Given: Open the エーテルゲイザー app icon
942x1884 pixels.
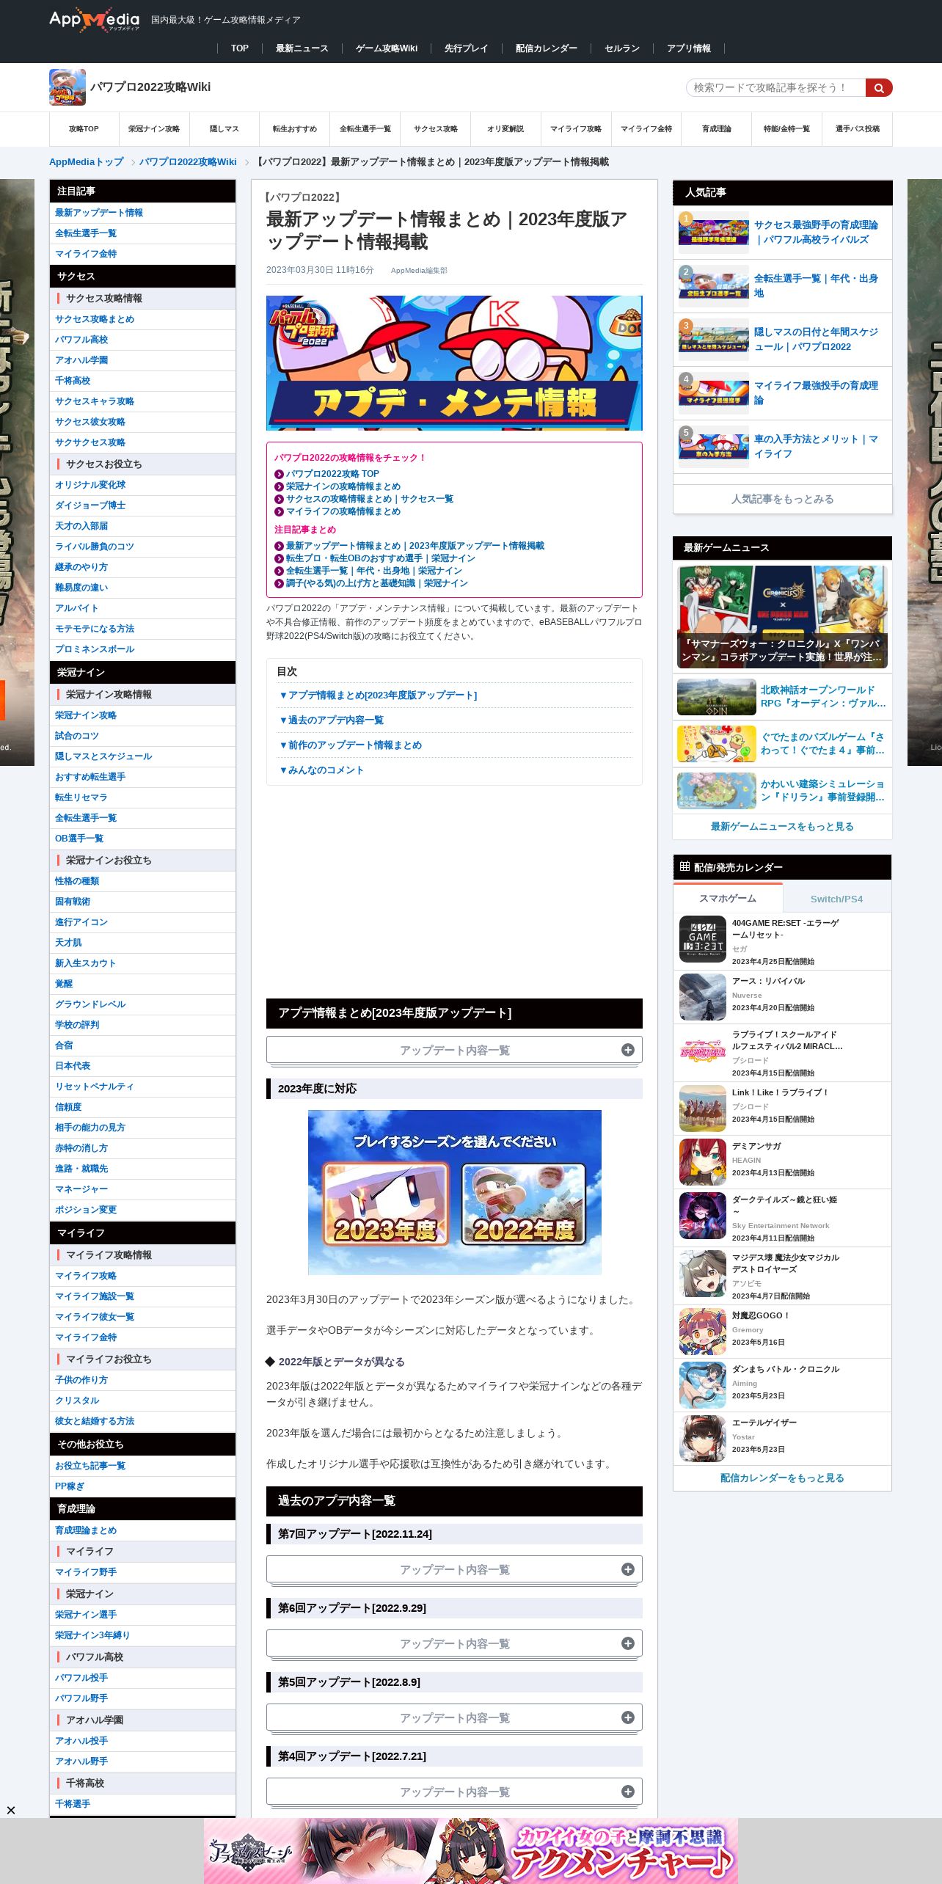Looking at the screenshot, I should [703, 1439].
